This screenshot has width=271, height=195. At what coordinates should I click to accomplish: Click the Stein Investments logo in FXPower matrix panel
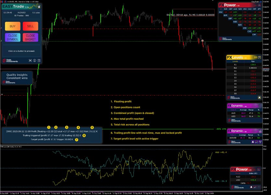click(225, 39)
